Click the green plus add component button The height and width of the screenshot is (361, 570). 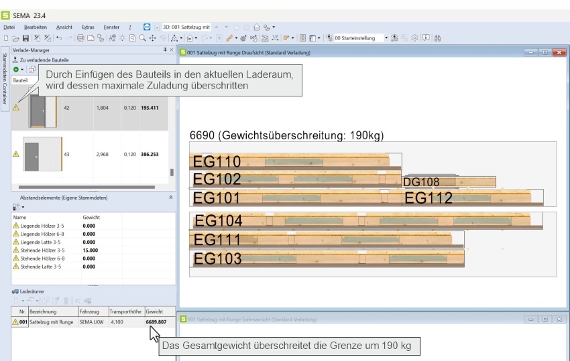(x=16, y=70)
